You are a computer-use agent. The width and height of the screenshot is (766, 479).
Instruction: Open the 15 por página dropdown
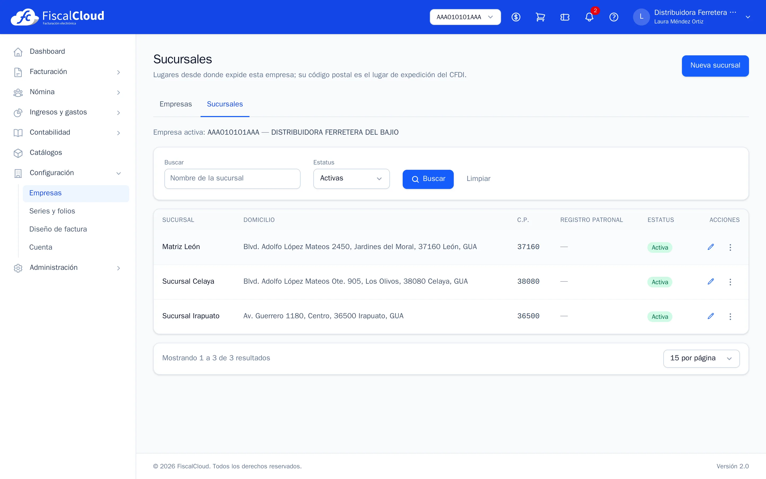click(x=701, y=358)
